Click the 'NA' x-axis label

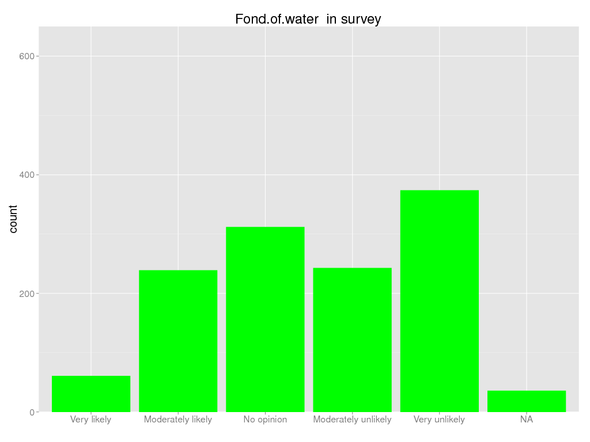tap(526, 420)
